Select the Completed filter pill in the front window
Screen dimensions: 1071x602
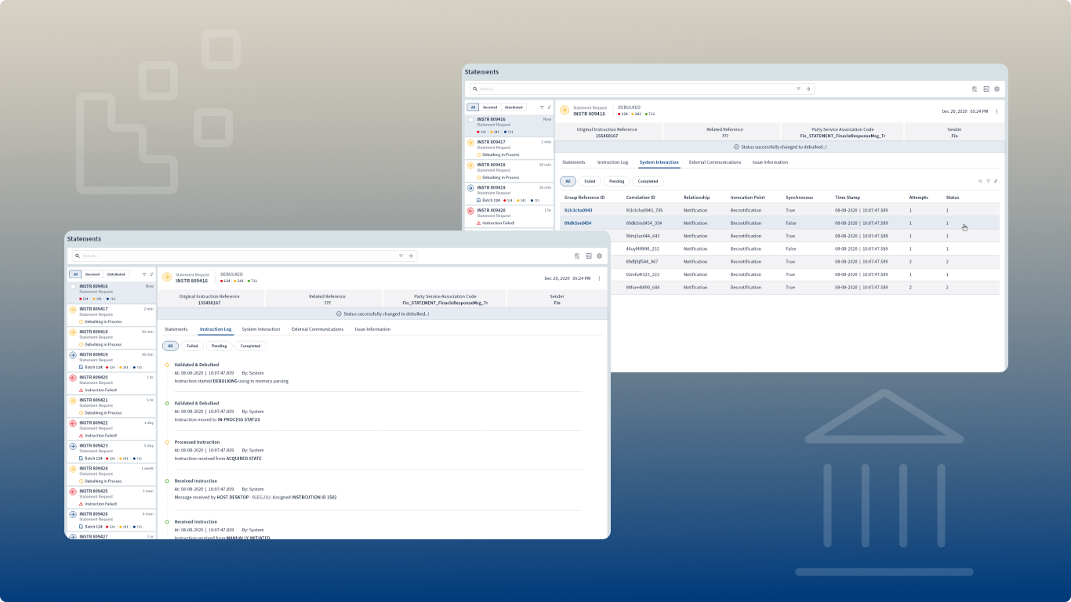[x=250, y=346]
